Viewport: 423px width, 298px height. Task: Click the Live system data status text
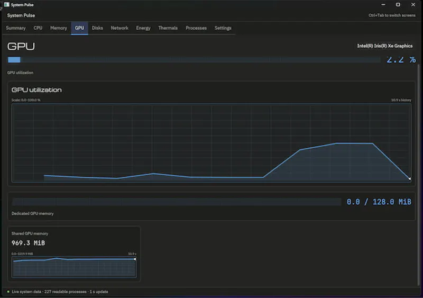[60, 292]
